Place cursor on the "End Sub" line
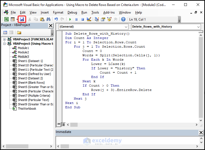 tap(73, 107)
